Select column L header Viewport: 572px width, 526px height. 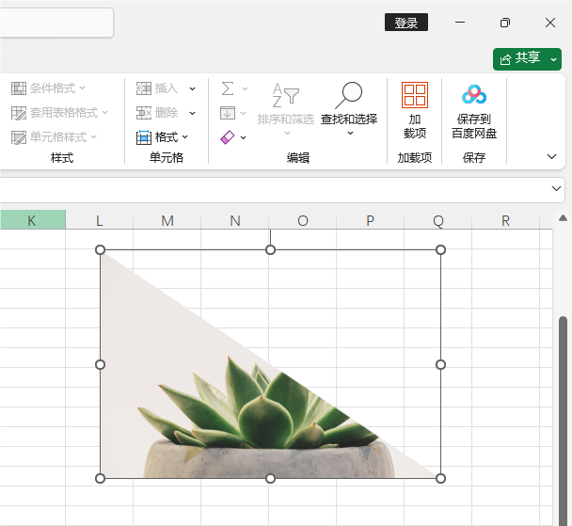(x=99, y=220)
